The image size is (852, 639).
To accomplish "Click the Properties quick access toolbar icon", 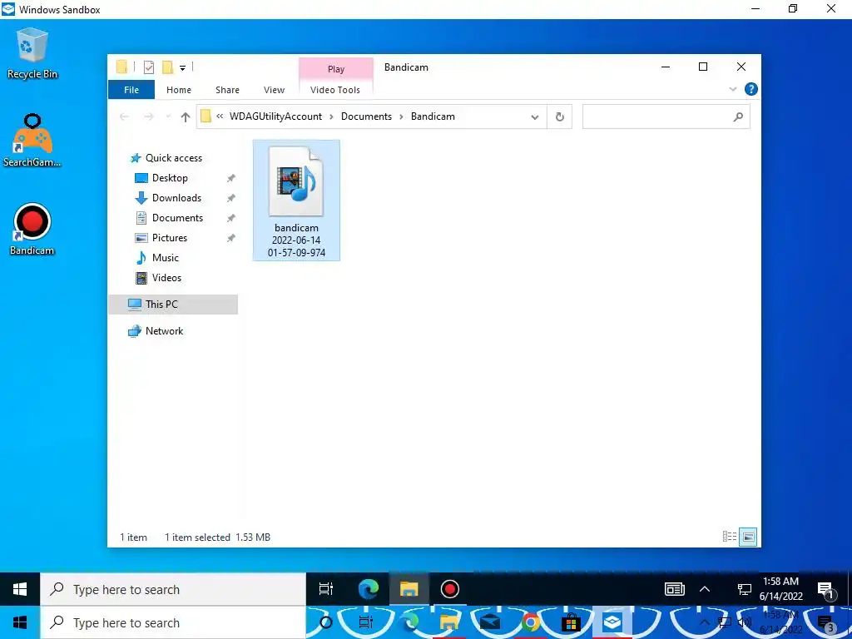I will 148,67.
